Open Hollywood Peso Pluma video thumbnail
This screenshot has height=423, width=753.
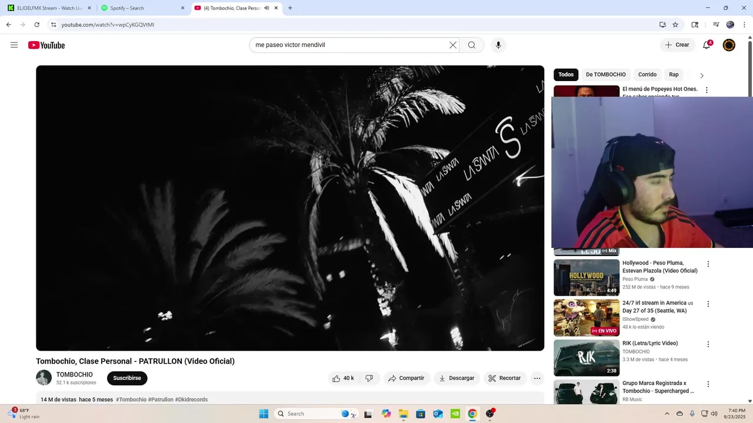(587, 277)
